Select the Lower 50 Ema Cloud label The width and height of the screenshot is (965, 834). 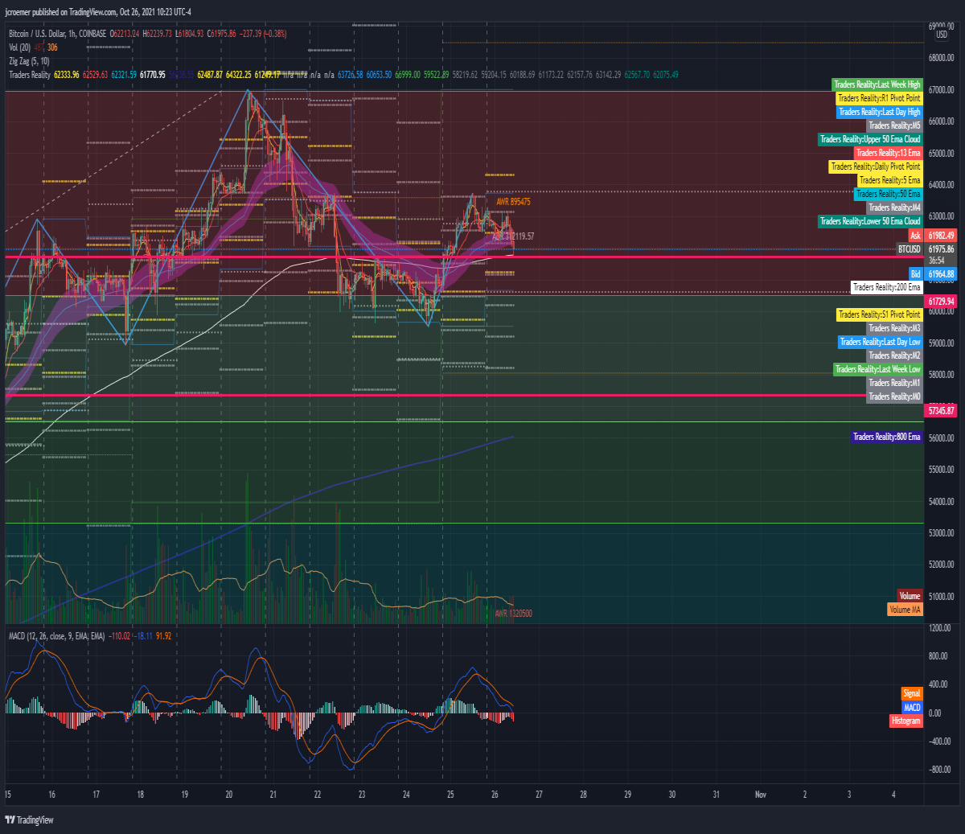coord(870,221)
